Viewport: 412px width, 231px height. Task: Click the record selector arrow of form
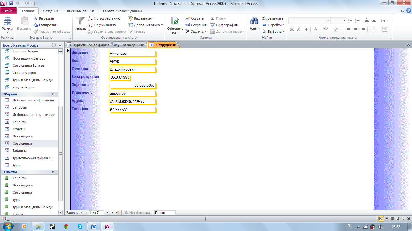[68, 51]
